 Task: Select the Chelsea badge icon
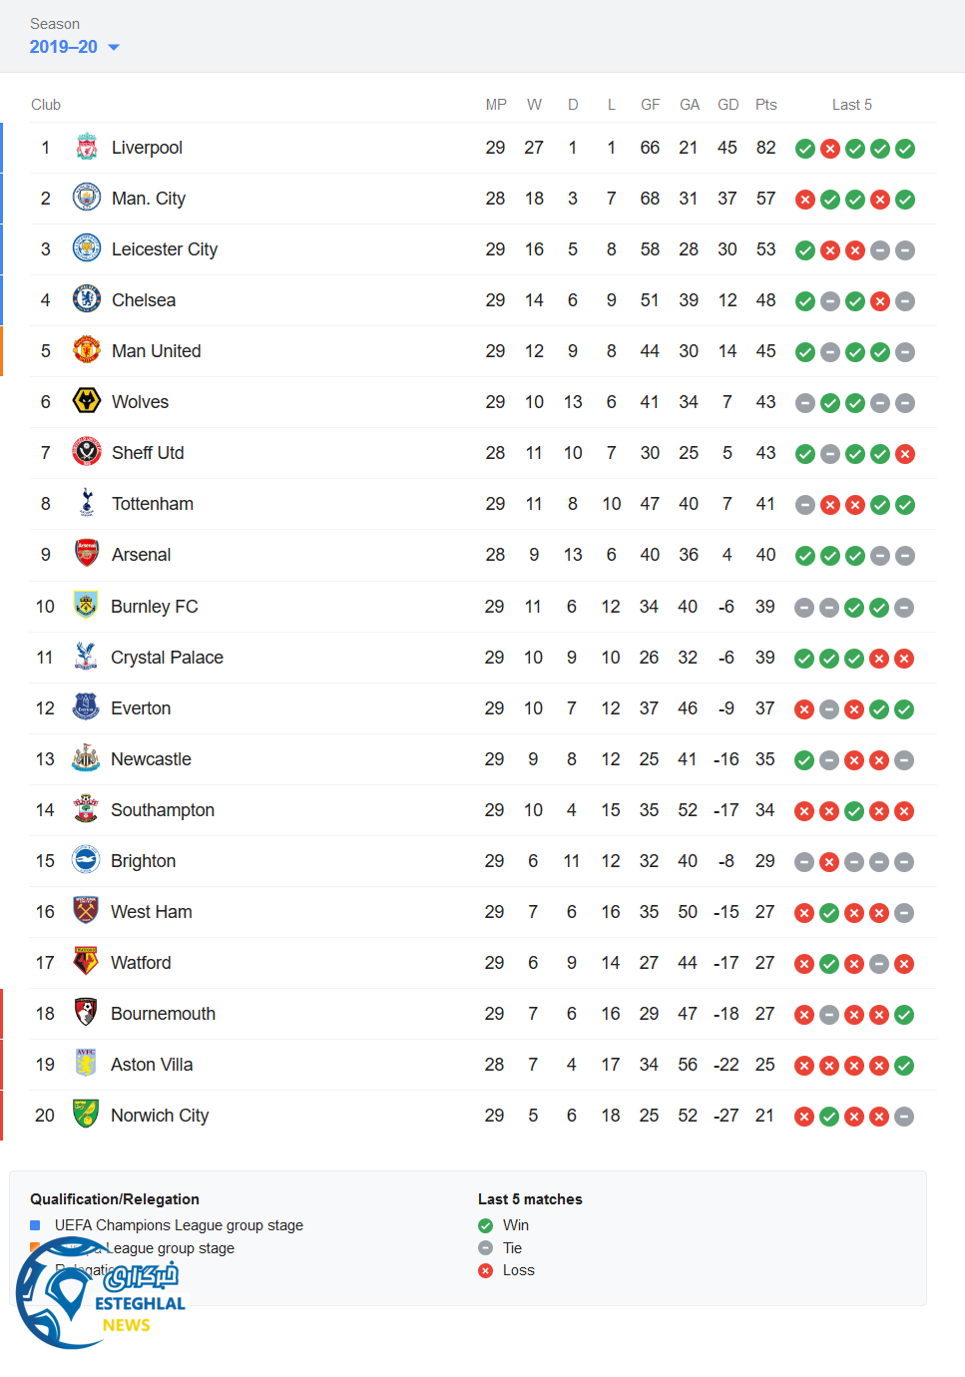click(x=87, y=299)
